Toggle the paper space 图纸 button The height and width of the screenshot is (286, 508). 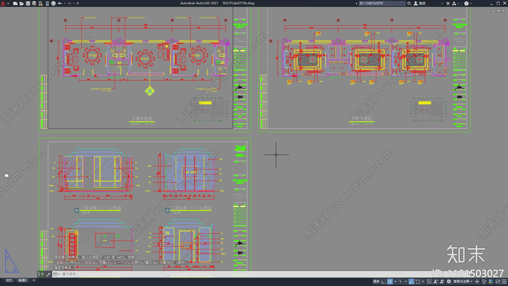pos(377,282)
